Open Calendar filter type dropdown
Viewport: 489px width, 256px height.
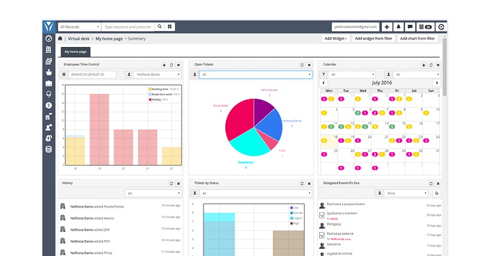coord(352,75)
